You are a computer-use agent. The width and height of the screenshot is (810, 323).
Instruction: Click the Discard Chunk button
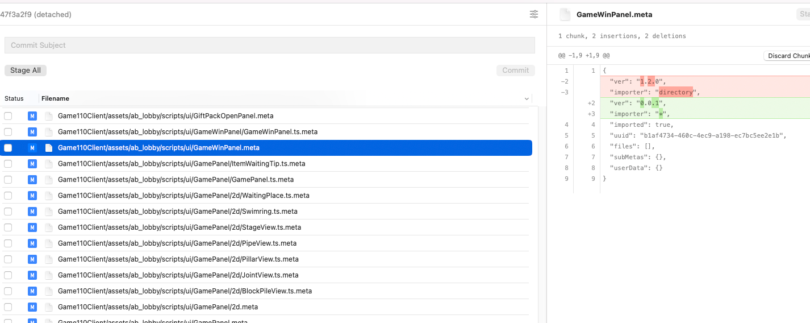[x=788, y=56]
